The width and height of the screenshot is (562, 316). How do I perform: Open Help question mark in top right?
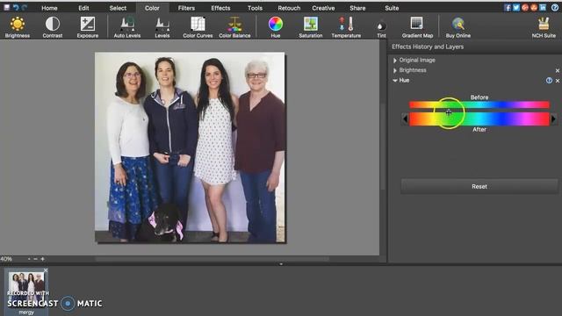coord(555,8)
